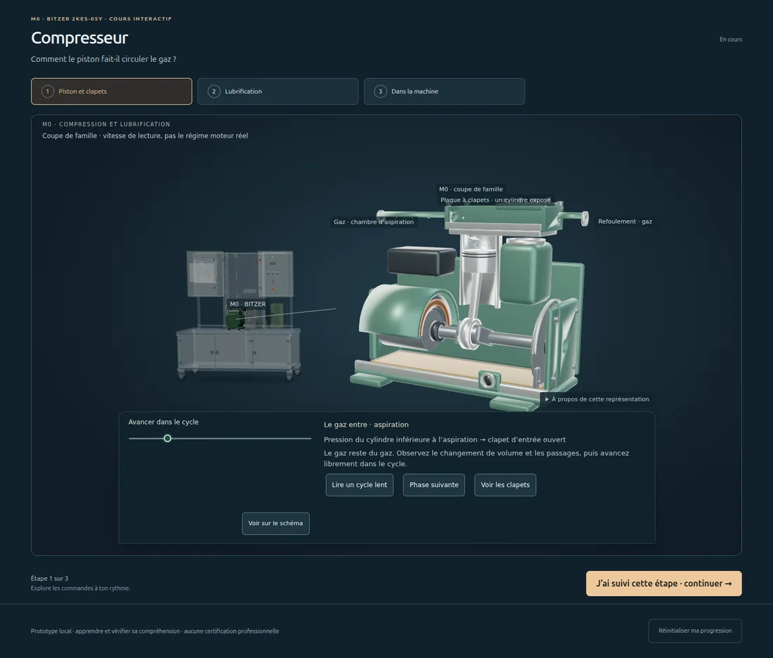Viewport: 773px width, 658px height.
Task: Click the En cours status text
Action: click(x=731, y=39)
